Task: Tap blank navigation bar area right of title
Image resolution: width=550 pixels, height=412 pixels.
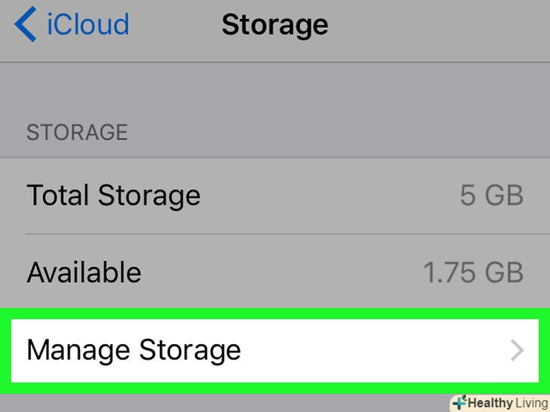Action: (x=438, y=24)
